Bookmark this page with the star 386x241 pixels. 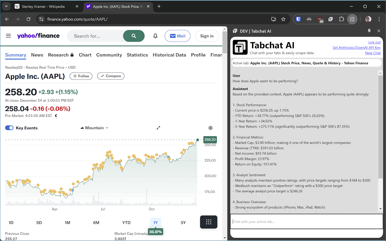click(283, 19)
